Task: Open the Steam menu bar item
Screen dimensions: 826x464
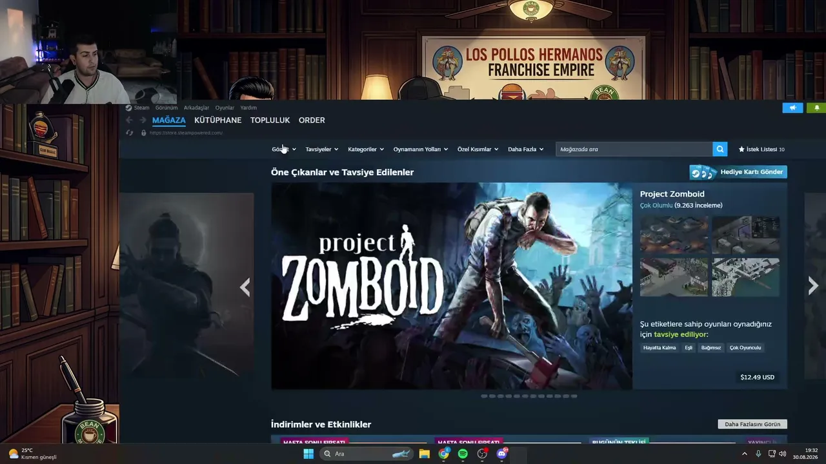Action: 141,108
